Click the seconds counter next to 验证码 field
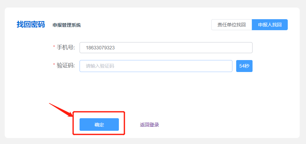This screenshot has height=144, width=306. [x=244, y=66]
